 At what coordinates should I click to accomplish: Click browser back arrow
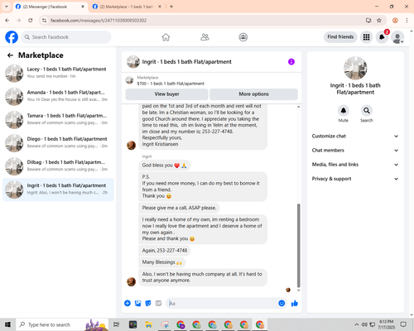tap(7, 21)
